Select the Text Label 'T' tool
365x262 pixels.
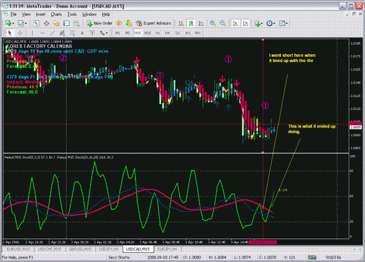click(x=92, y=33)
